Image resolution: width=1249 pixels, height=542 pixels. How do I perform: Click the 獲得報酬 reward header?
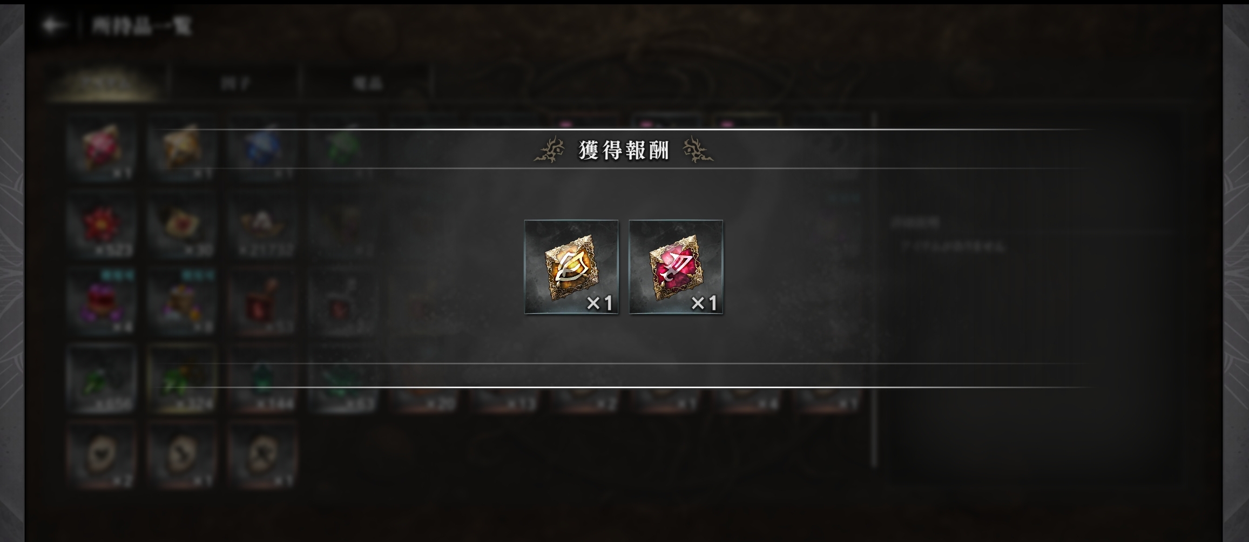(624, 150)
